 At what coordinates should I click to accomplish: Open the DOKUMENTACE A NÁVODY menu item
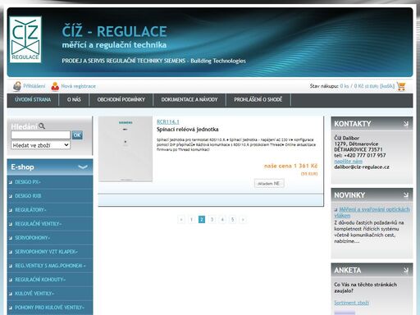click(x=189, y=99)
